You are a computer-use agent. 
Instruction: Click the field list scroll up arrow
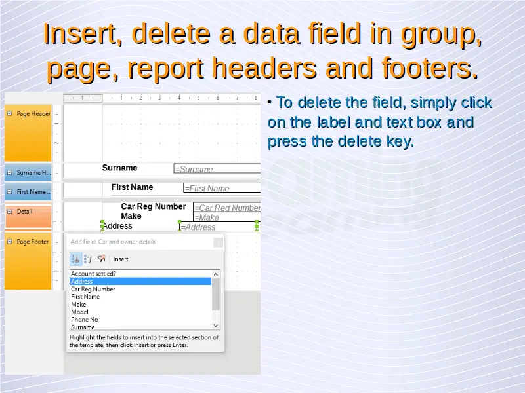(x=216, y=274)
